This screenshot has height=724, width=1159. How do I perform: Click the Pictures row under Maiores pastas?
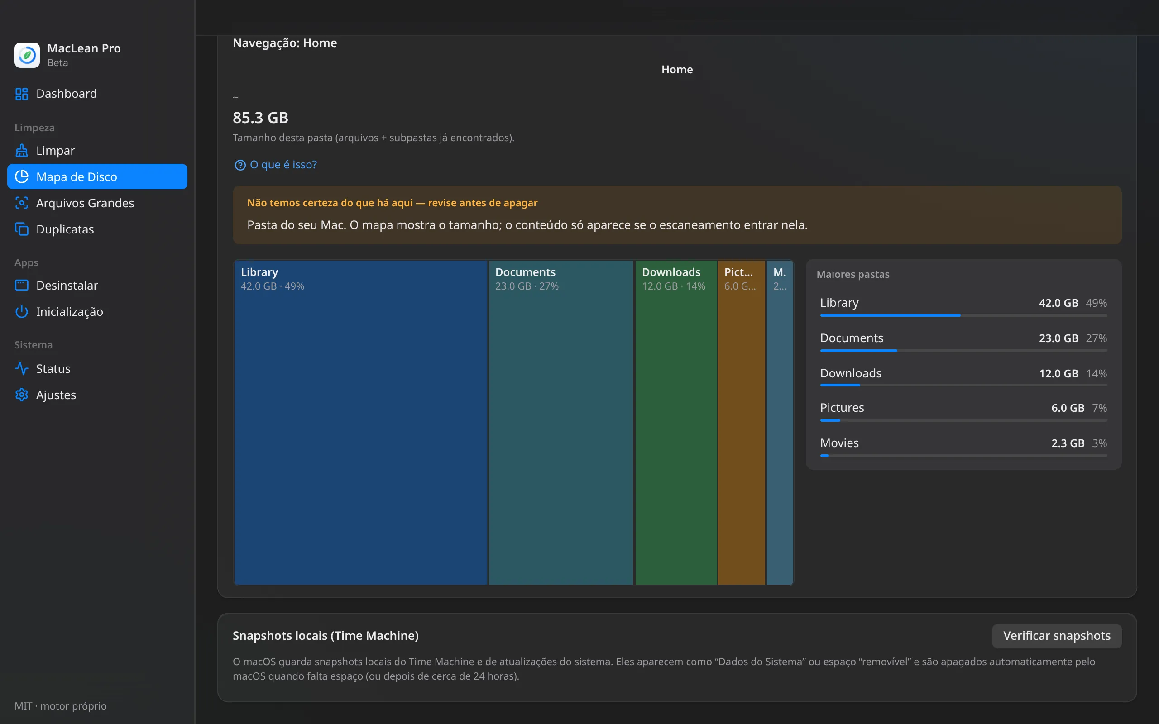[963, 411]
